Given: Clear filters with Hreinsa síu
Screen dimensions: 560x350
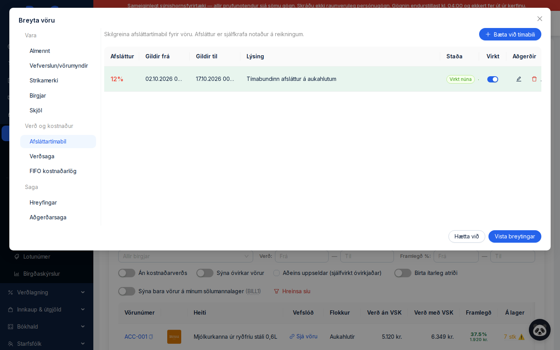Looking at the screenshot, I should click(x=292, y=291).
